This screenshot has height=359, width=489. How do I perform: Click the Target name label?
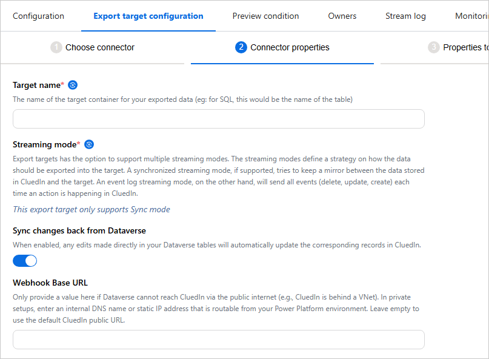(38, 85)
